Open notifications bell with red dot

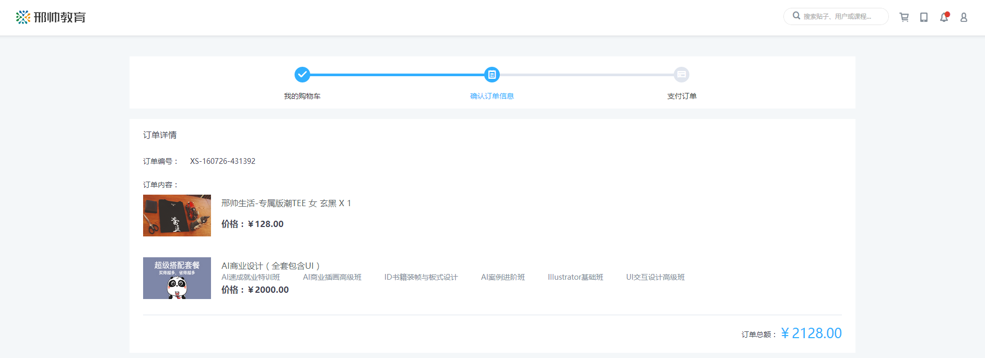click(944, 17)
